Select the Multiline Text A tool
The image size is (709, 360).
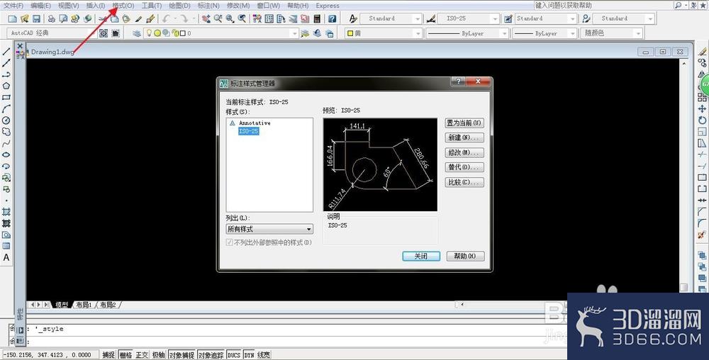click(x=6, y=257)
